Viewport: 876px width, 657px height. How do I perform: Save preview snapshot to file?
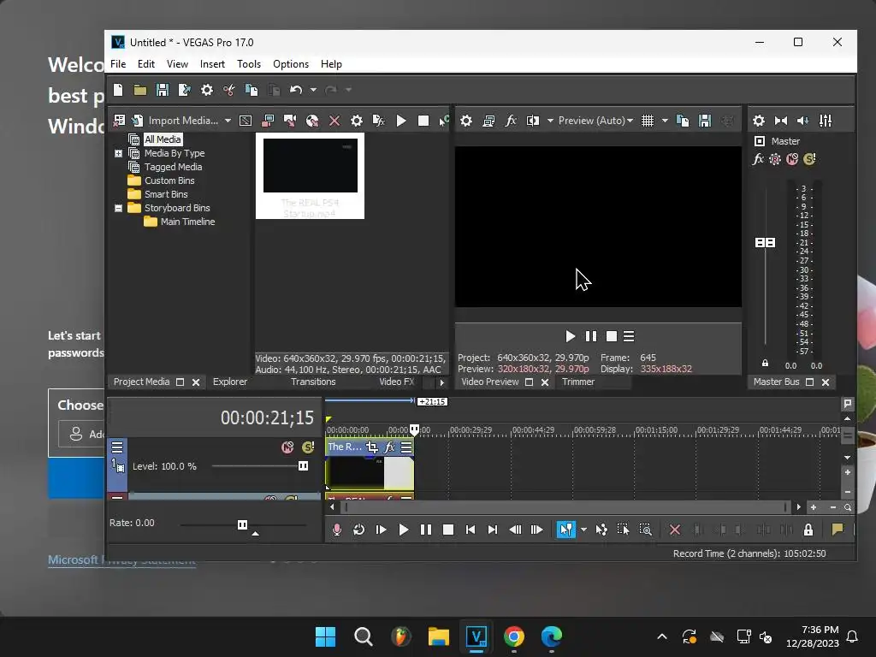tap(705, 121)
